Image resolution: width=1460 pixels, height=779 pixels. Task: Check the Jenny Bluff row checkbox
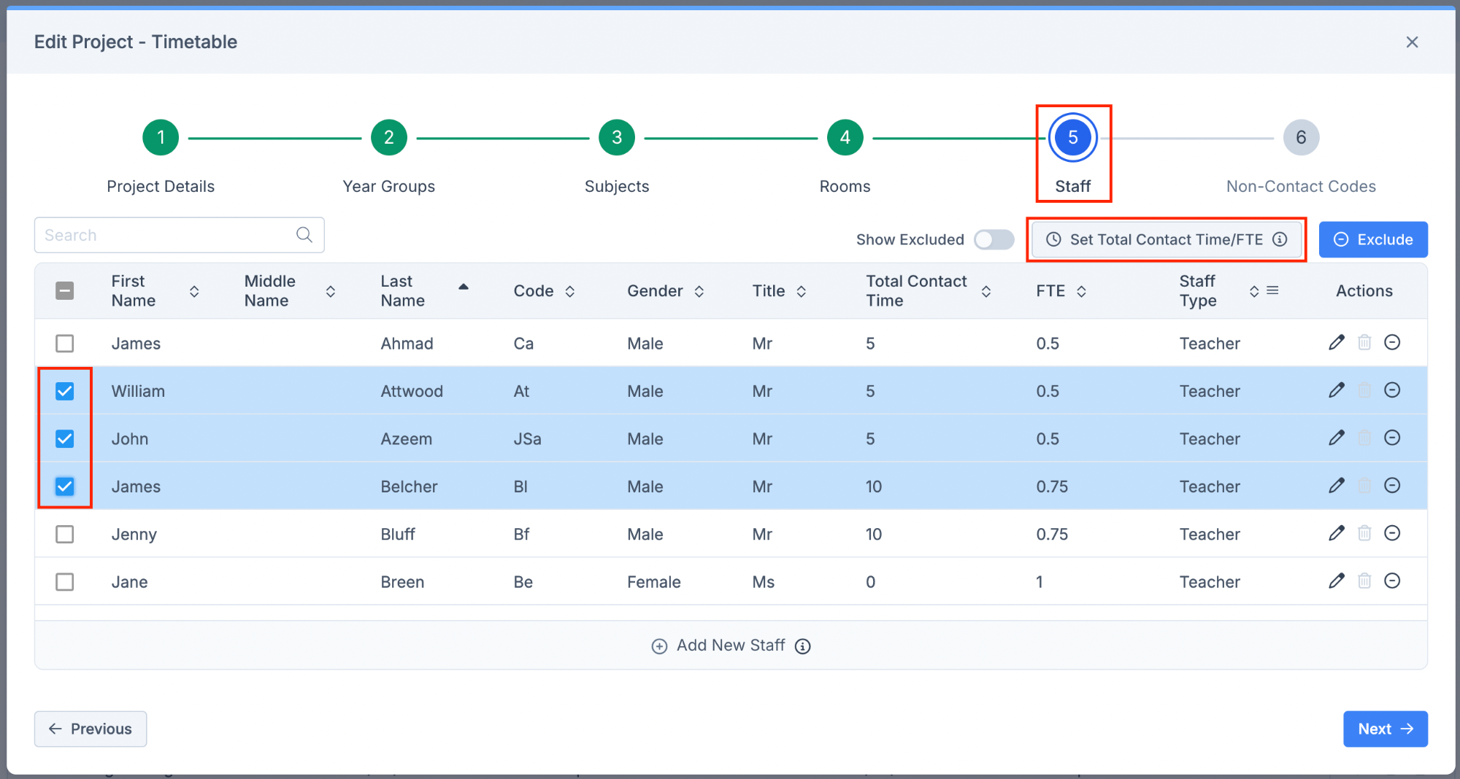point(65,534)
